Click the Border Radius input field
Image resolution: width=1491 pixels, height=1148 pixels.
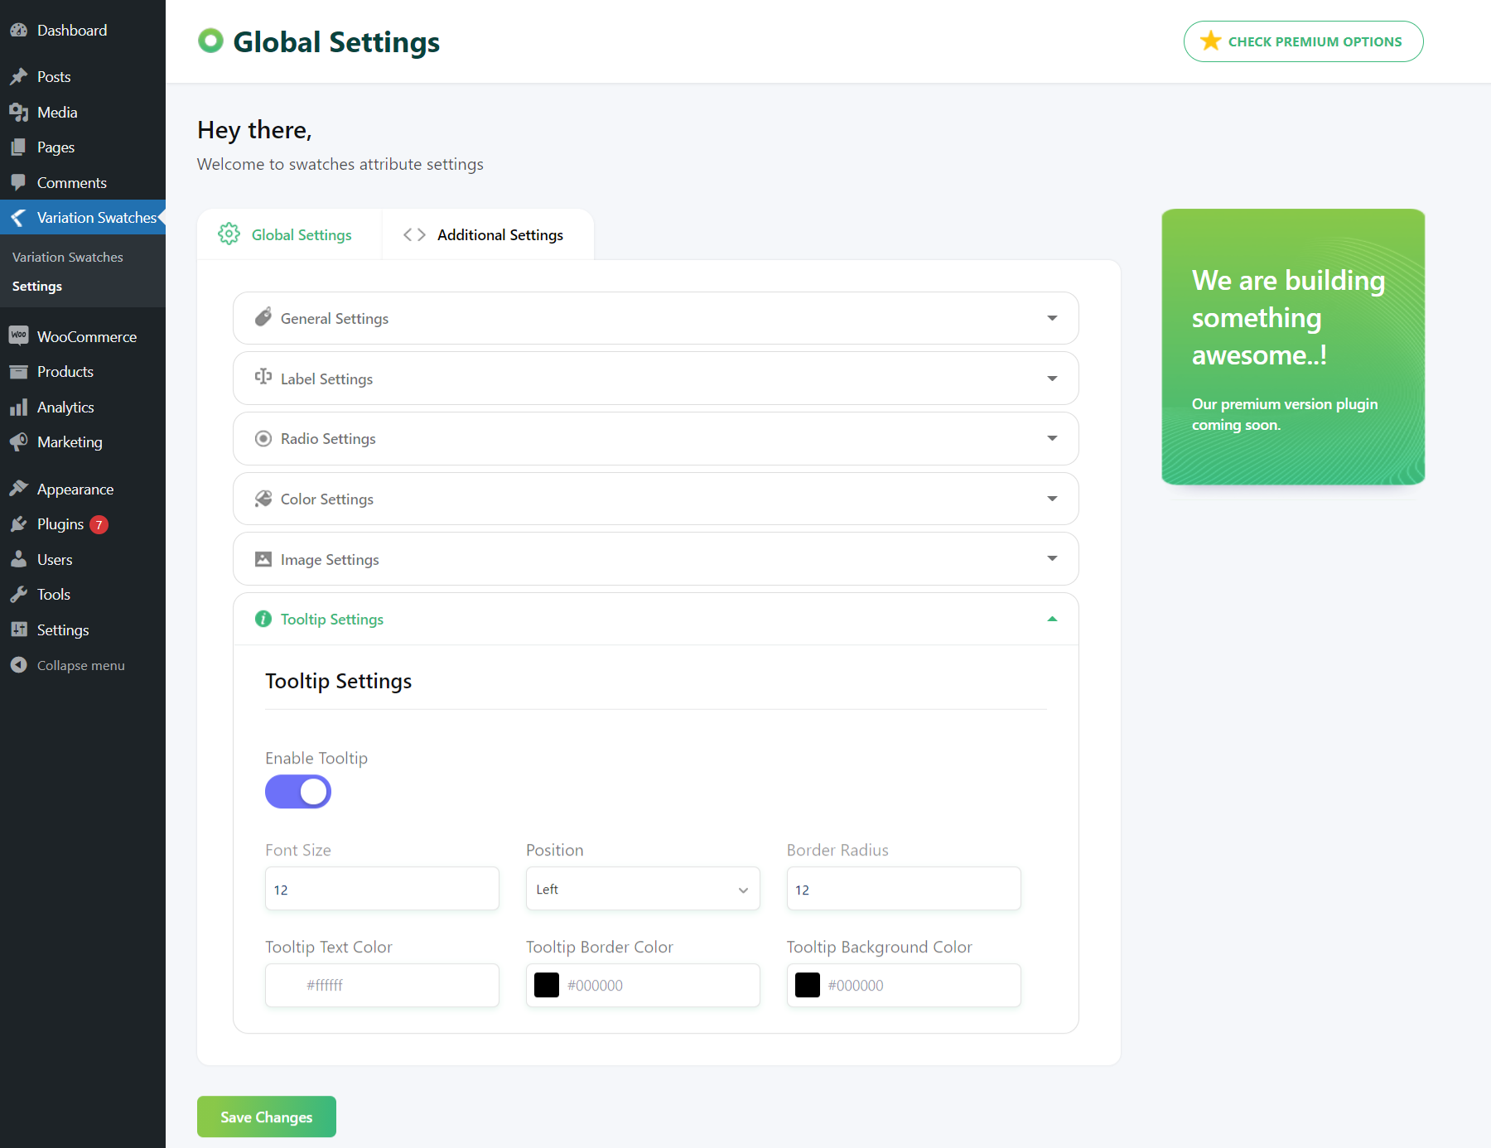click(x=904, y=889)
